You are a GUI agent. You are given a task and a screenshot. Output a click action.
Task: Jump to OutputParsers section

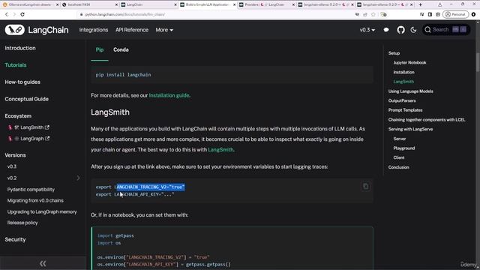[x=402, y=100]
